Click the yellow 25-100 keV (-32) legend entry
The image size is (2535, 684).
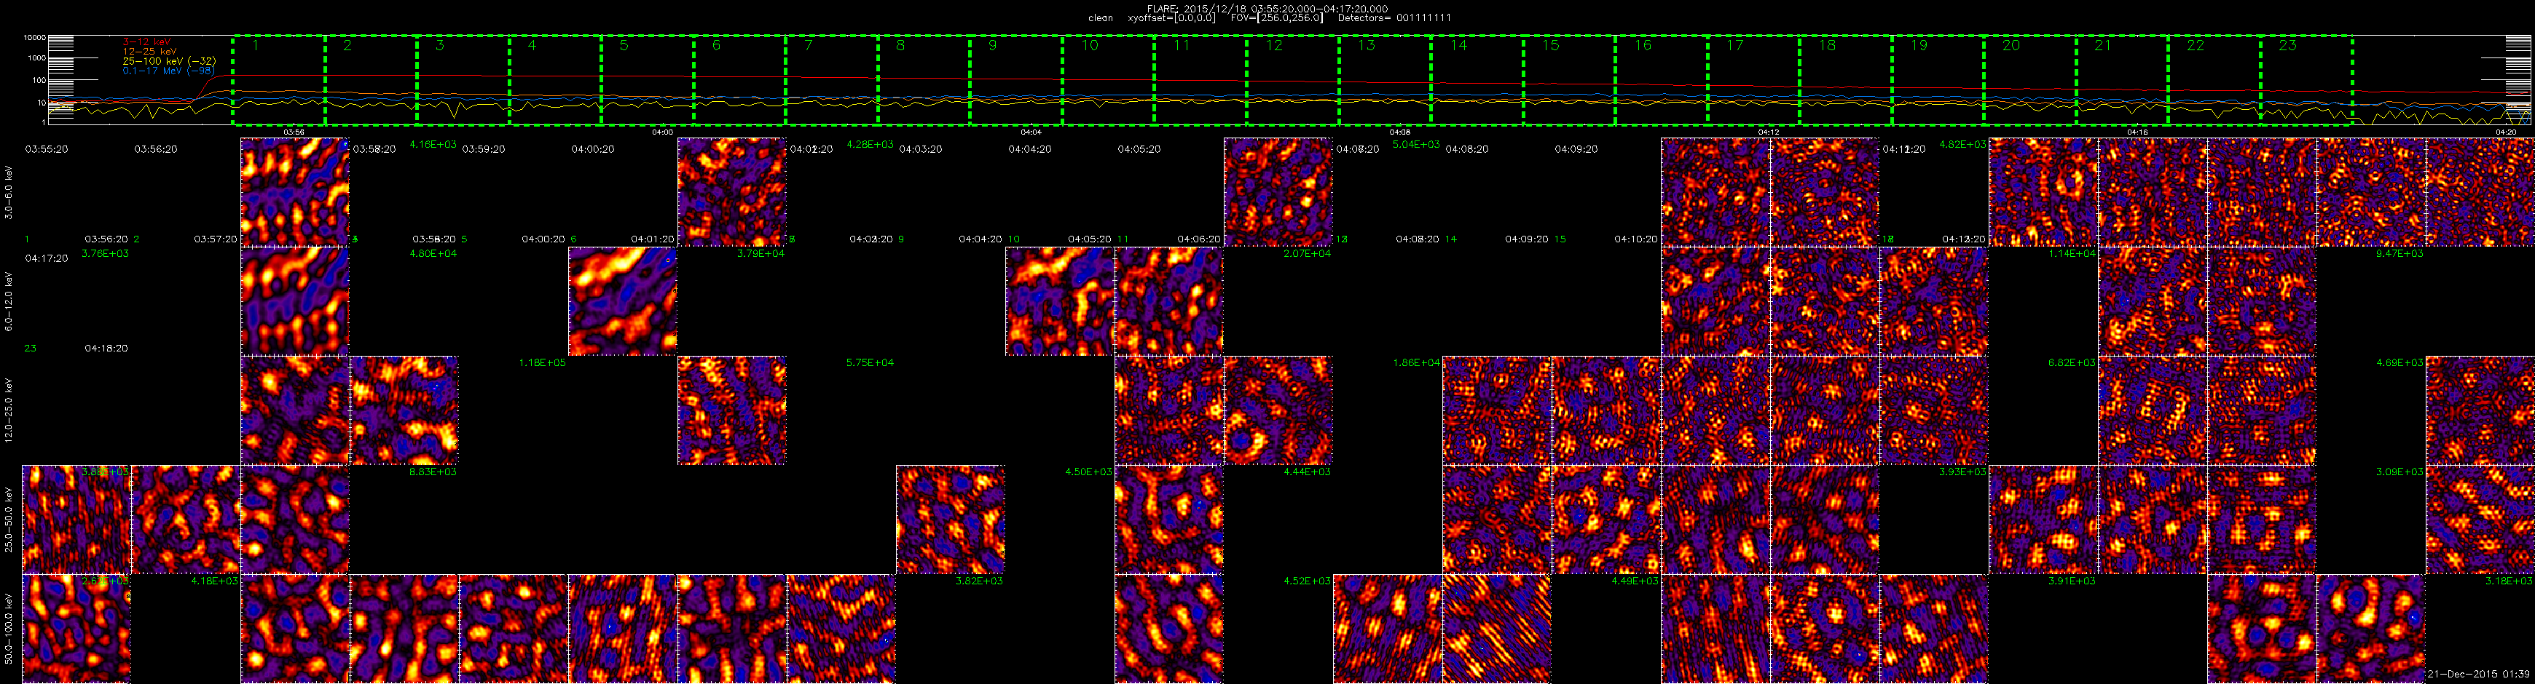point(168,61)
